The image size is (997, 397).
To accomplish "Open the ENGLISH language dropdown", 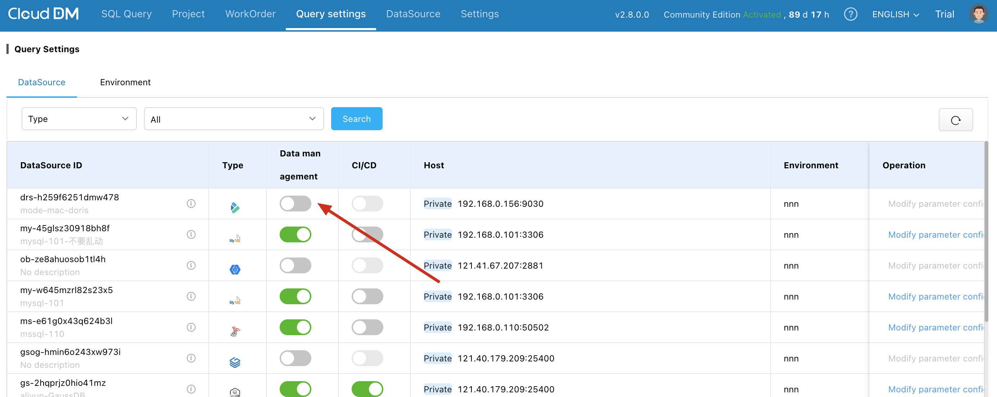I will (x=896, y=14).
